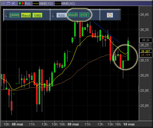The image size is (153, 128).
Task: Click the brown MME(40) legend line
Action: coord(58,4)
